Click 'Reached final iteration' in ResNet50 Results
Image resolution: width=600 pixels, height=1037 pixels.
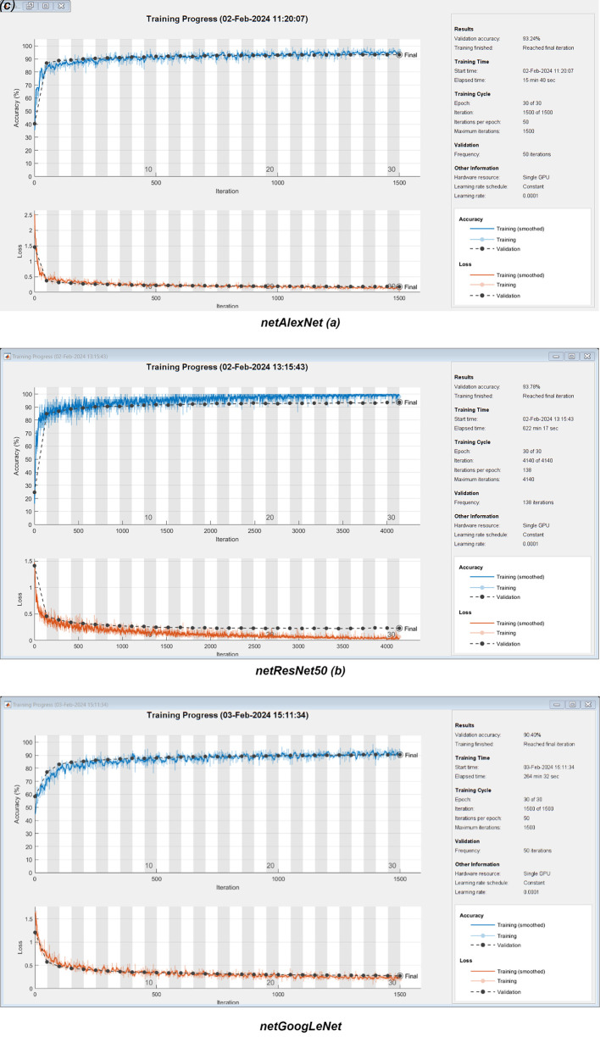click(548, 395)
